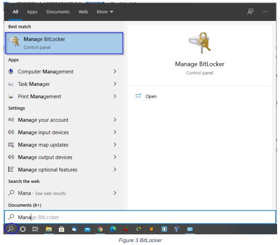Click the feedback person icon in header

250,12
